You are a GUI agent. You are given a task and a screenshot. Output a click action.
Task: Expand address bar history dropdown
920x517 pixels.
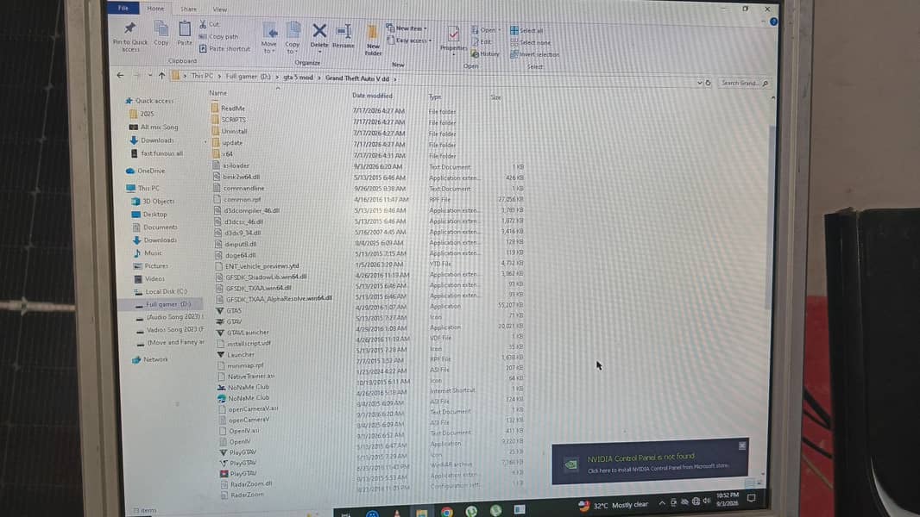coord(699,83)
